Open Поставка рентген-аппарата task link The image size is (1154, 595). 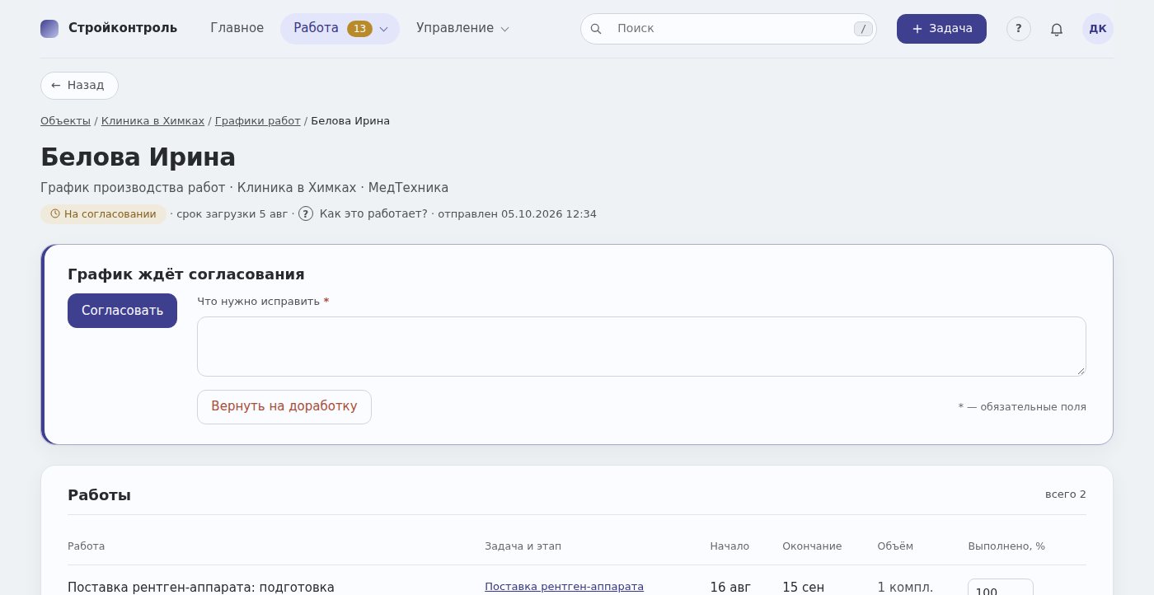[x=564, y=587]
